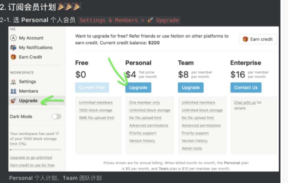Click the Current Plan button under Free
Image resolution: width=288 pixels, height=183 pixels.
pyautogui.click(x=92, y=88)
